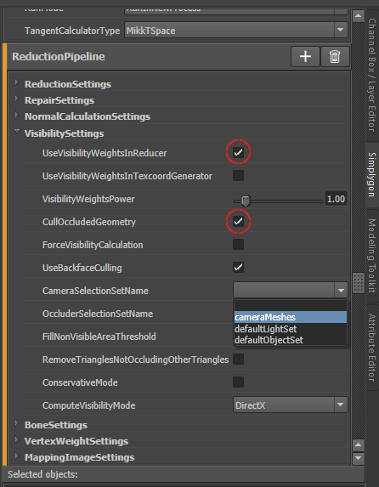The image size is (379, 487).
Task: Click the scroll-up arrow above the bottom down arrow
Action: (359, 445)
